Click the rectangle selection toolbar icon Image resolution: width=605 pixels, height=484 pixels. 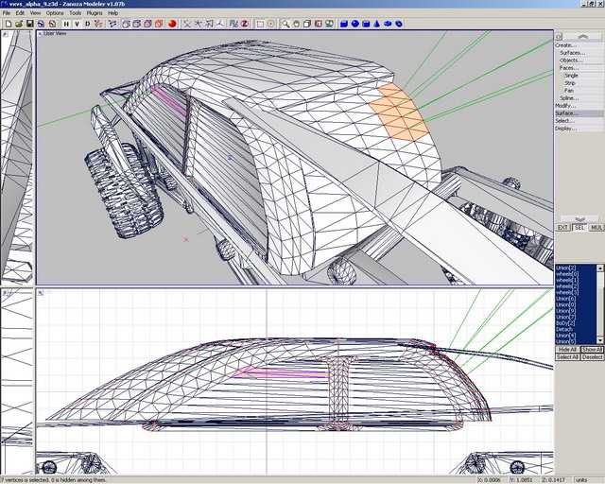click(x=261, y=24)
